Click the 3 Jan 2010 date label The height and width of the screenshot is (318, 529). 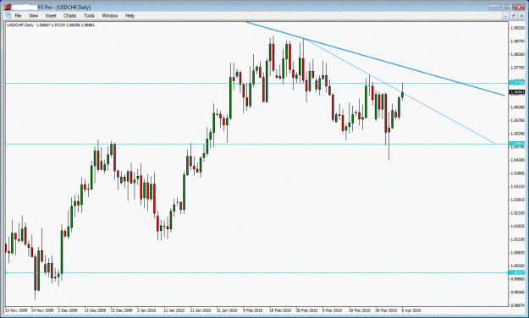(x=146, y=310)
